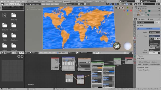Open the Equirectangular projection dropdown
This screenshot has height=90, width=161.
[154, 43]
